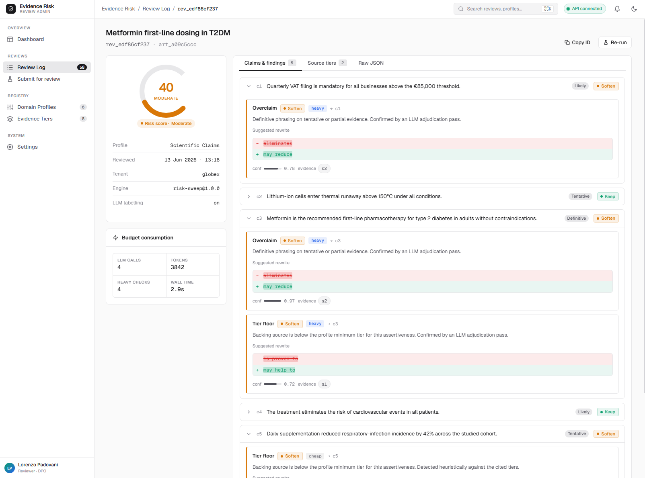
Task: Click the Evidence Risk shield logo
Action: tap(11, 9)
